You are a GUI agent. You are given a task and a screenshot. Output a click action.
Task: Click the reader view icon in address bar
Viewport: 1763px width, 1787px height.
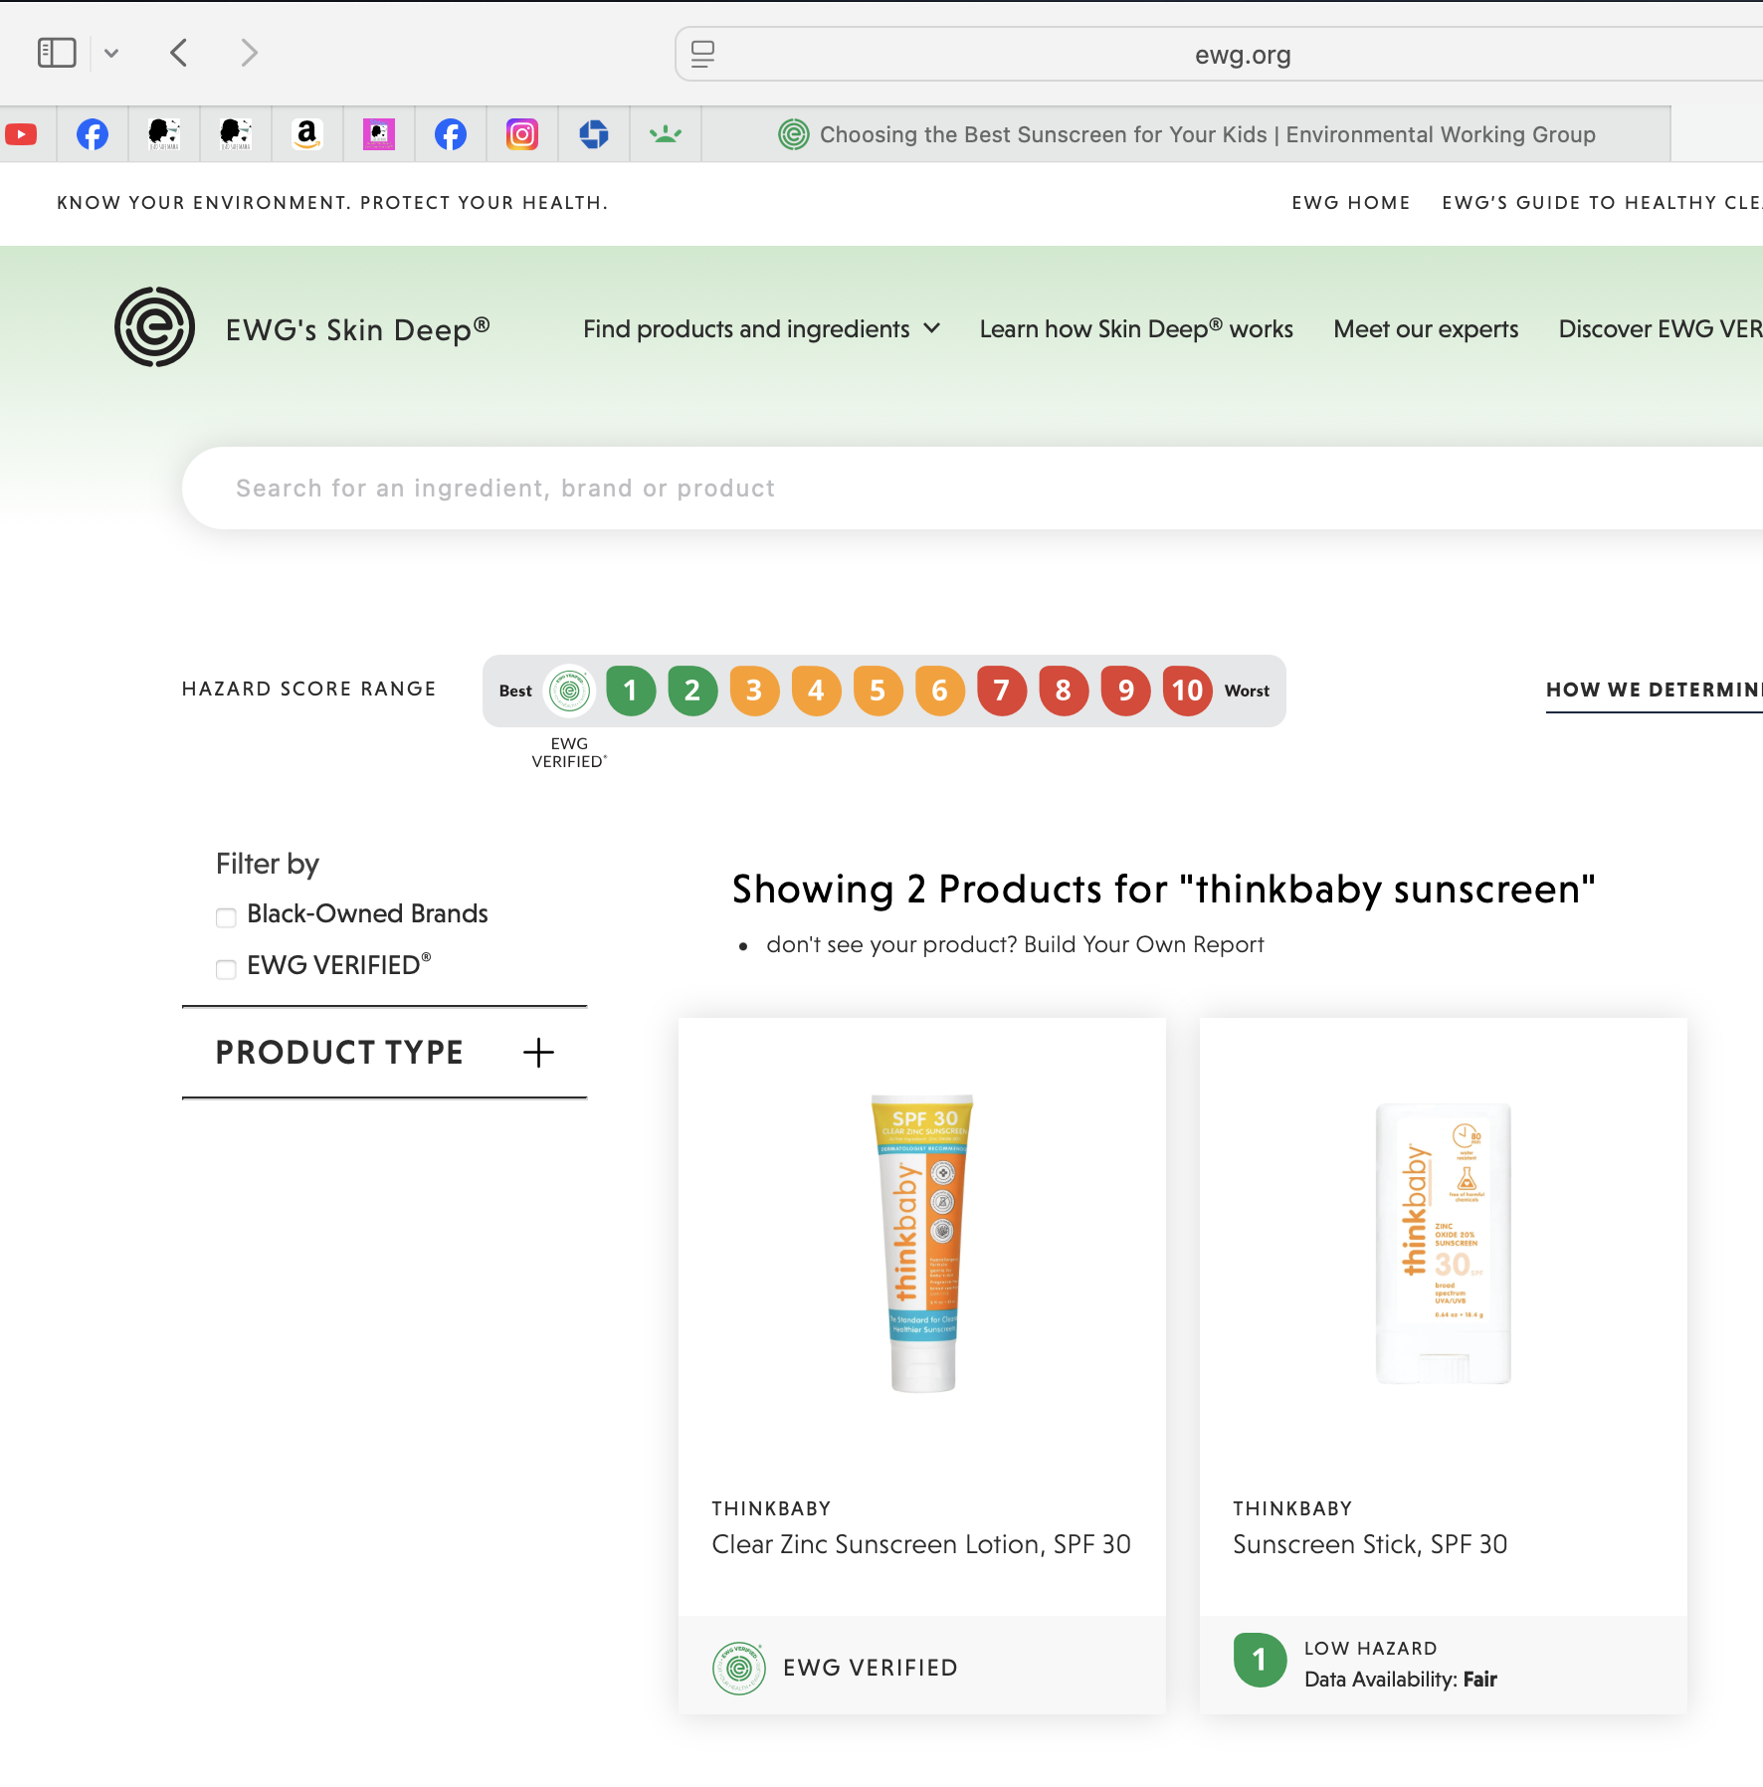point(703,54)
